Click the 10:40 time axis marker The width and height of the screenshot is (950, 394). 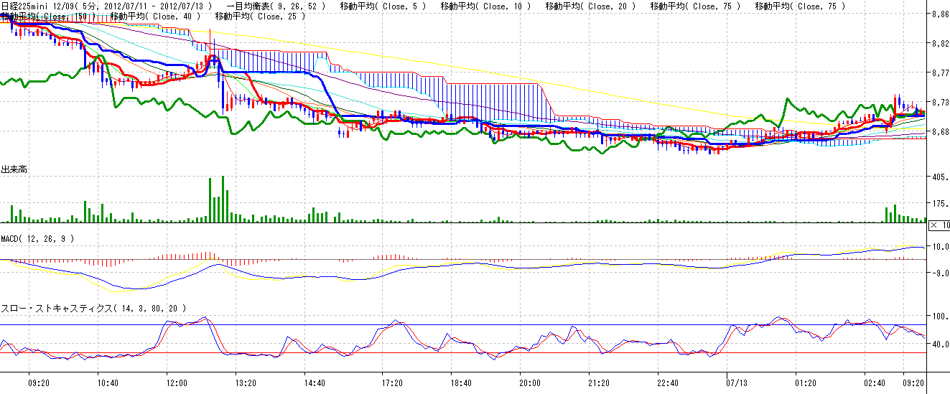[108, 383]
